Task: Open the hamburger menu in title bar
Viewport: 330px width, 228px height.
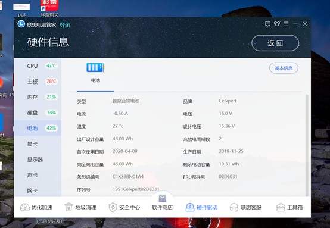Action: click(x=286, y=24)
